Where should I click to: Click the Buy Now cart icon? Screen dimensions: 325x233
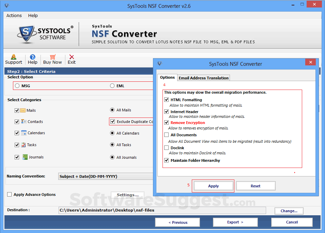[53, 57]
